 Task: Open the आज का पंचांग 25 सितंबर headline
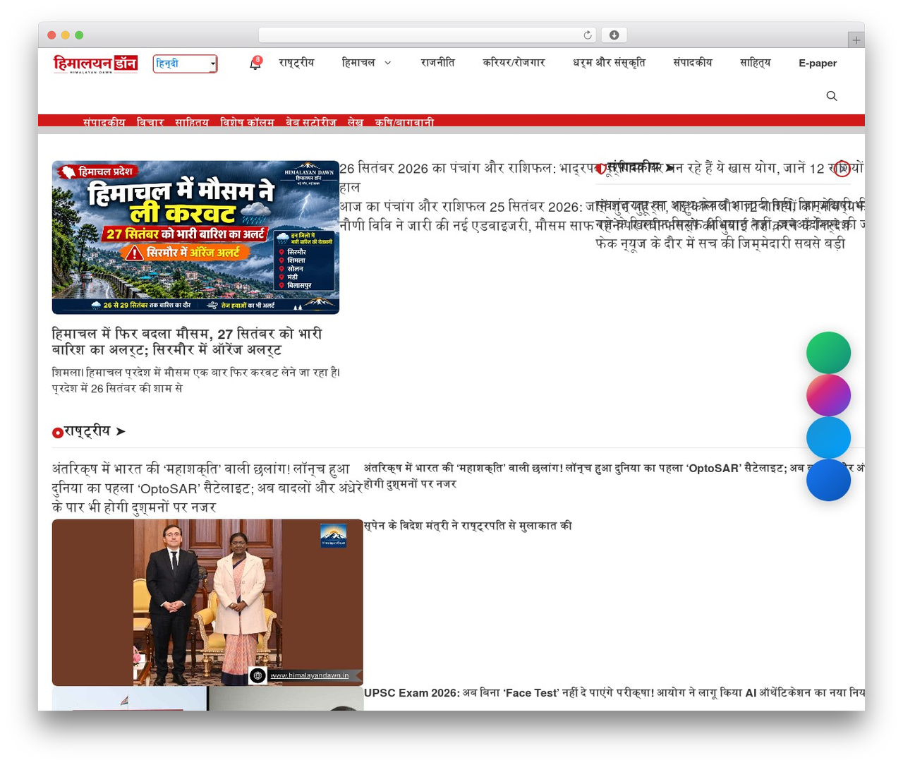pos(601,207)
